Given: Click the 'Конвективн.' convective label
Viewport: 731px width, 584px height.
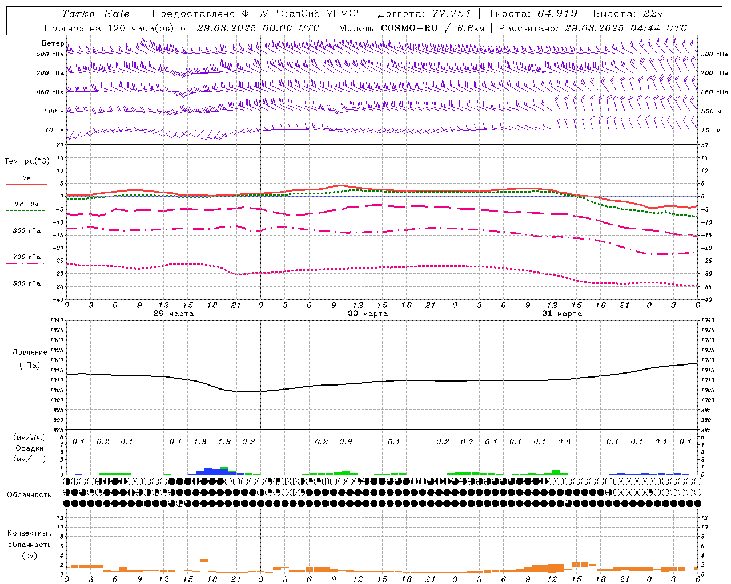Looking at the screenshot, I should 29,533.
